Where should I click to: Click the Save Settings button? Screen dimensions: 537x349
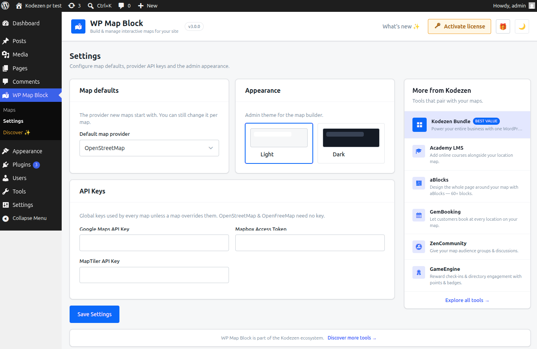(x=95, y=314)
